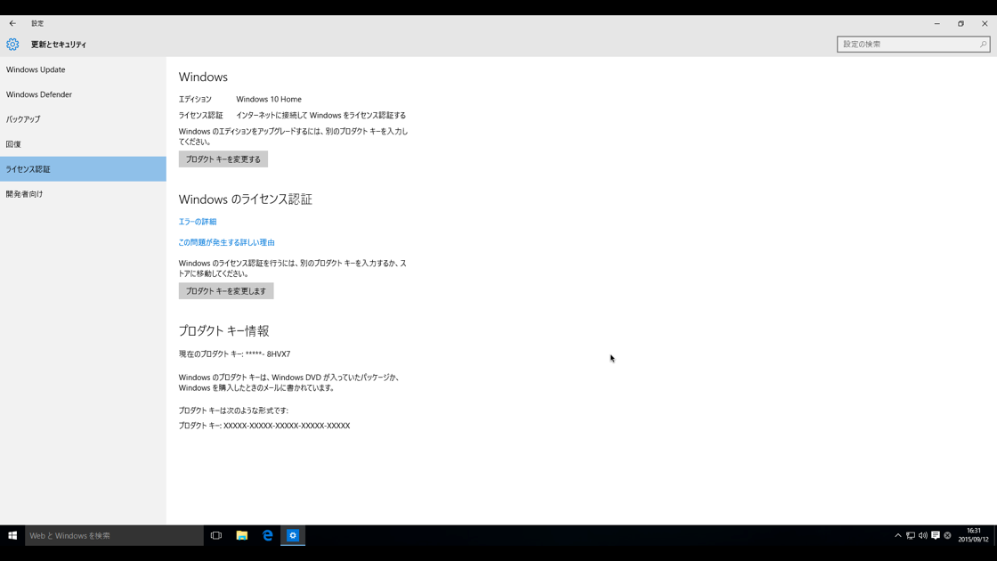Click プロダクト キーを変更します button

coord(226,290)
